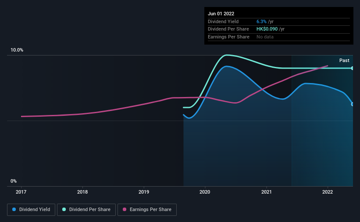This screenshot has height=222, width=360.
Task: Click the 6.3% dividend yield value
Action: (x=261, y=21)
